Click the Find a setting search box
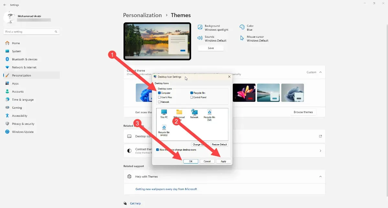Screen dimensions: 388x208 click(29, 32)
